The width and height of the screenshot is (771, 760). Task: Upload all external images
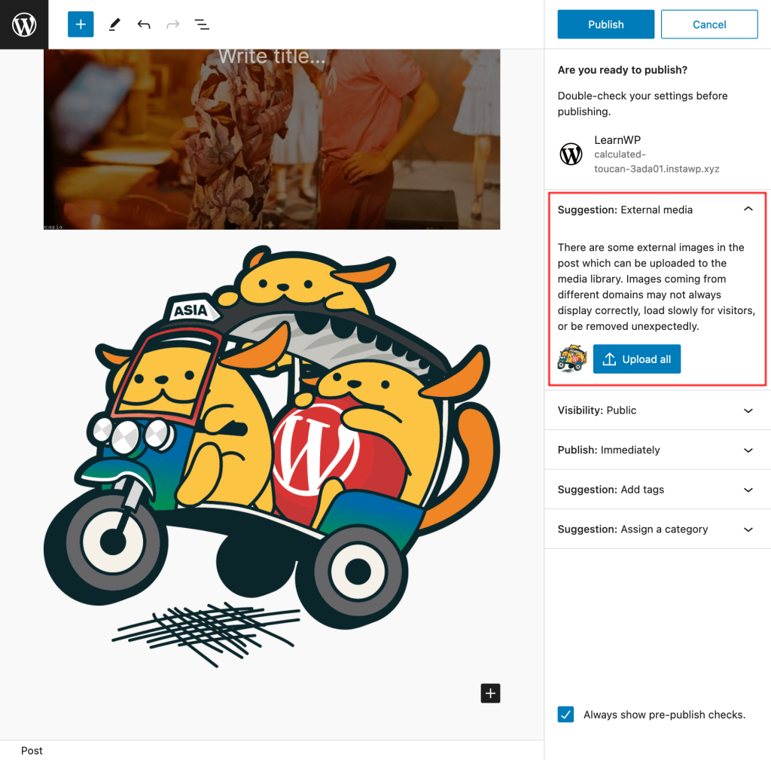(x=636, y=359)
